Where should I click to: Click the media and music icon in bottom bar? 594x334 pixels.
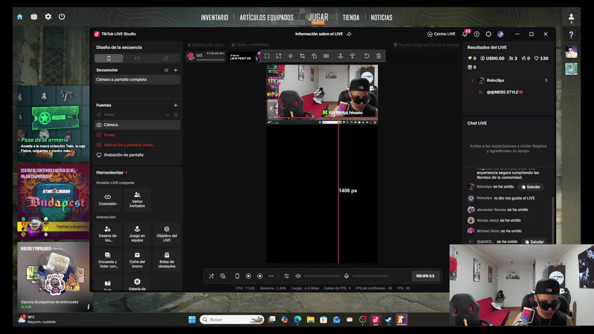[x=223, y=276]
